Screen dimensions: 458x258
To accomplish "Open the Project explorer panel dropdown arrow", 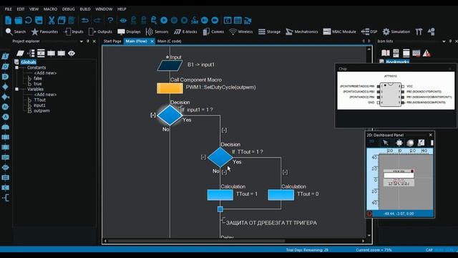I will [x=81, y=42].
